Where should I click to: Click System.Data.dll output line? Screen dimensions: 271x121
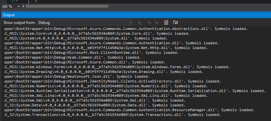click(x=95, y=105)
